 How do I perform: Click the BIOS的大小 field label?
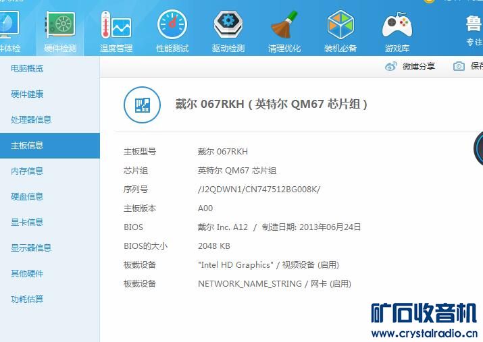point(145,246)
